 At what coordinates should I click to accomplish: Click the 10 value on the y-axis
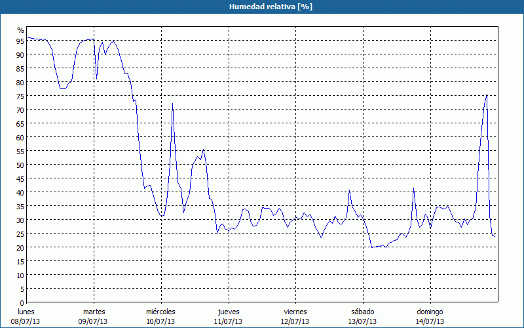tap(20, 276)
